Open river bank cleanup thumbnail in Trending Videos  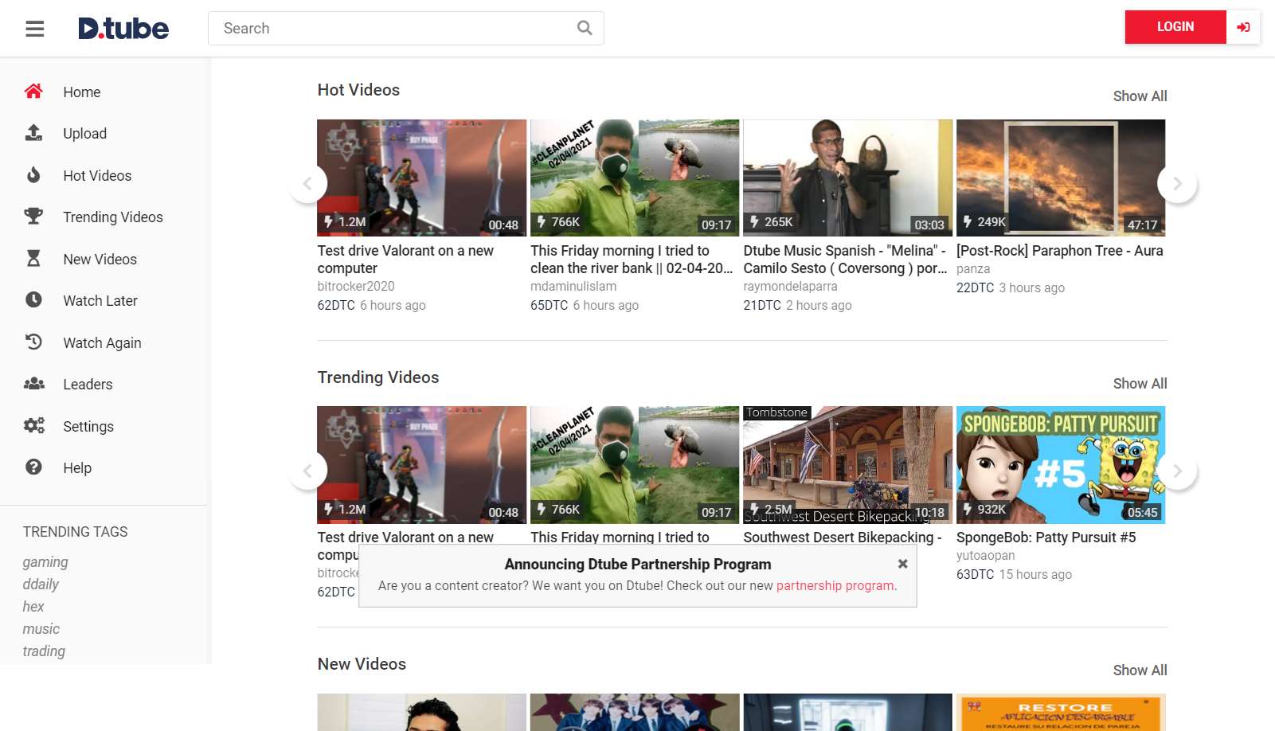click(635, 465)
